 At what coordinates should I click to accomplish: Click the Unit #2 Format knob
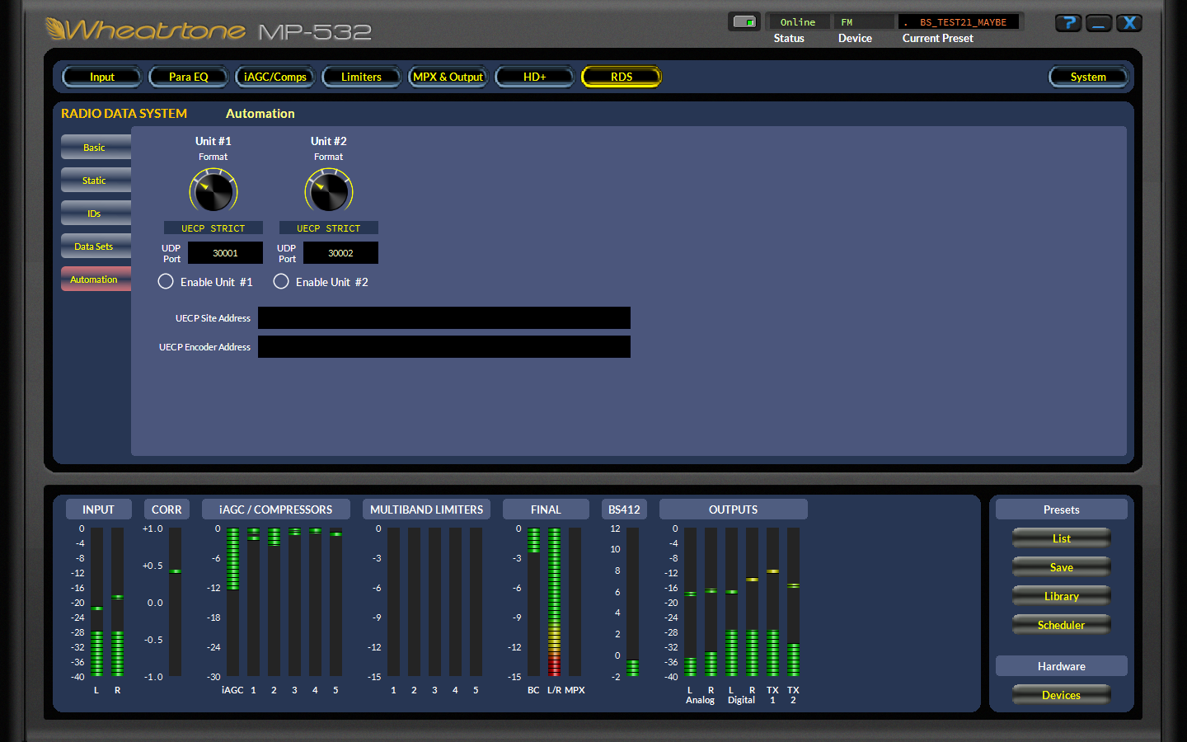pyautogui.click(x=329, y=191)
